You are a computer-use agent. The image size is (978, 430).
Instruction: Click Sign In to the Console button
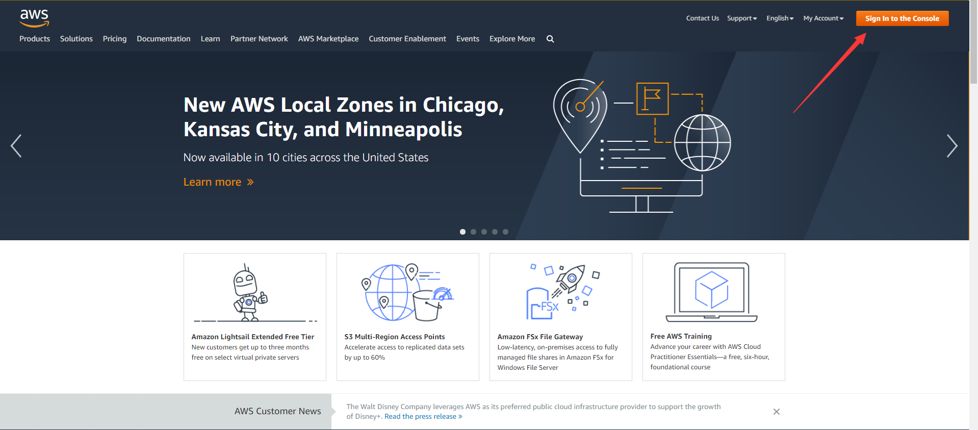tap(902, 18)
